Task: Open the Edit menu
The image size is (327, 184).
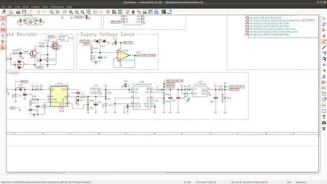Action: pos(10,7)
